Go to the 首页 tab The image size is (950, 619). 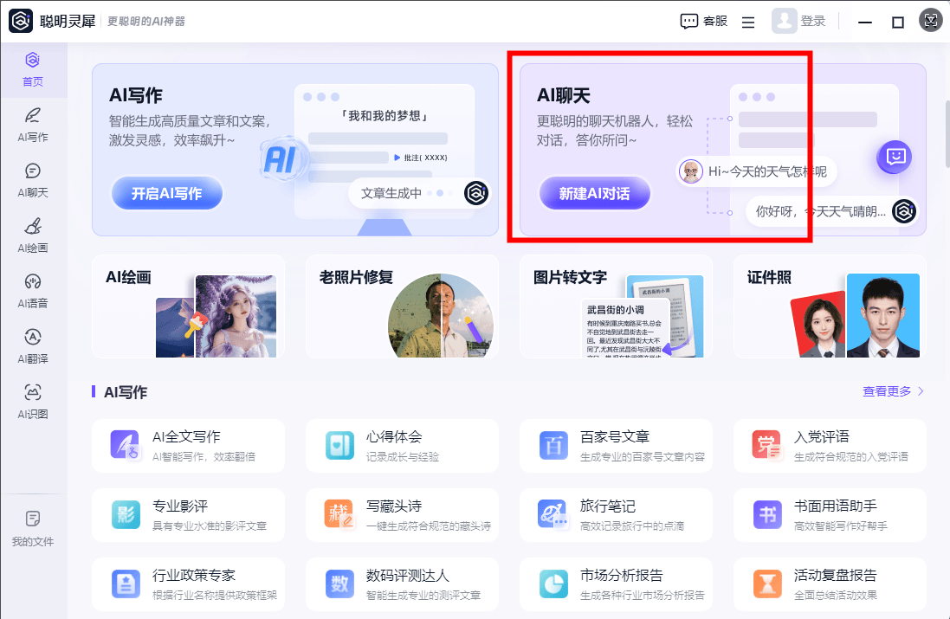pos(33,69)
